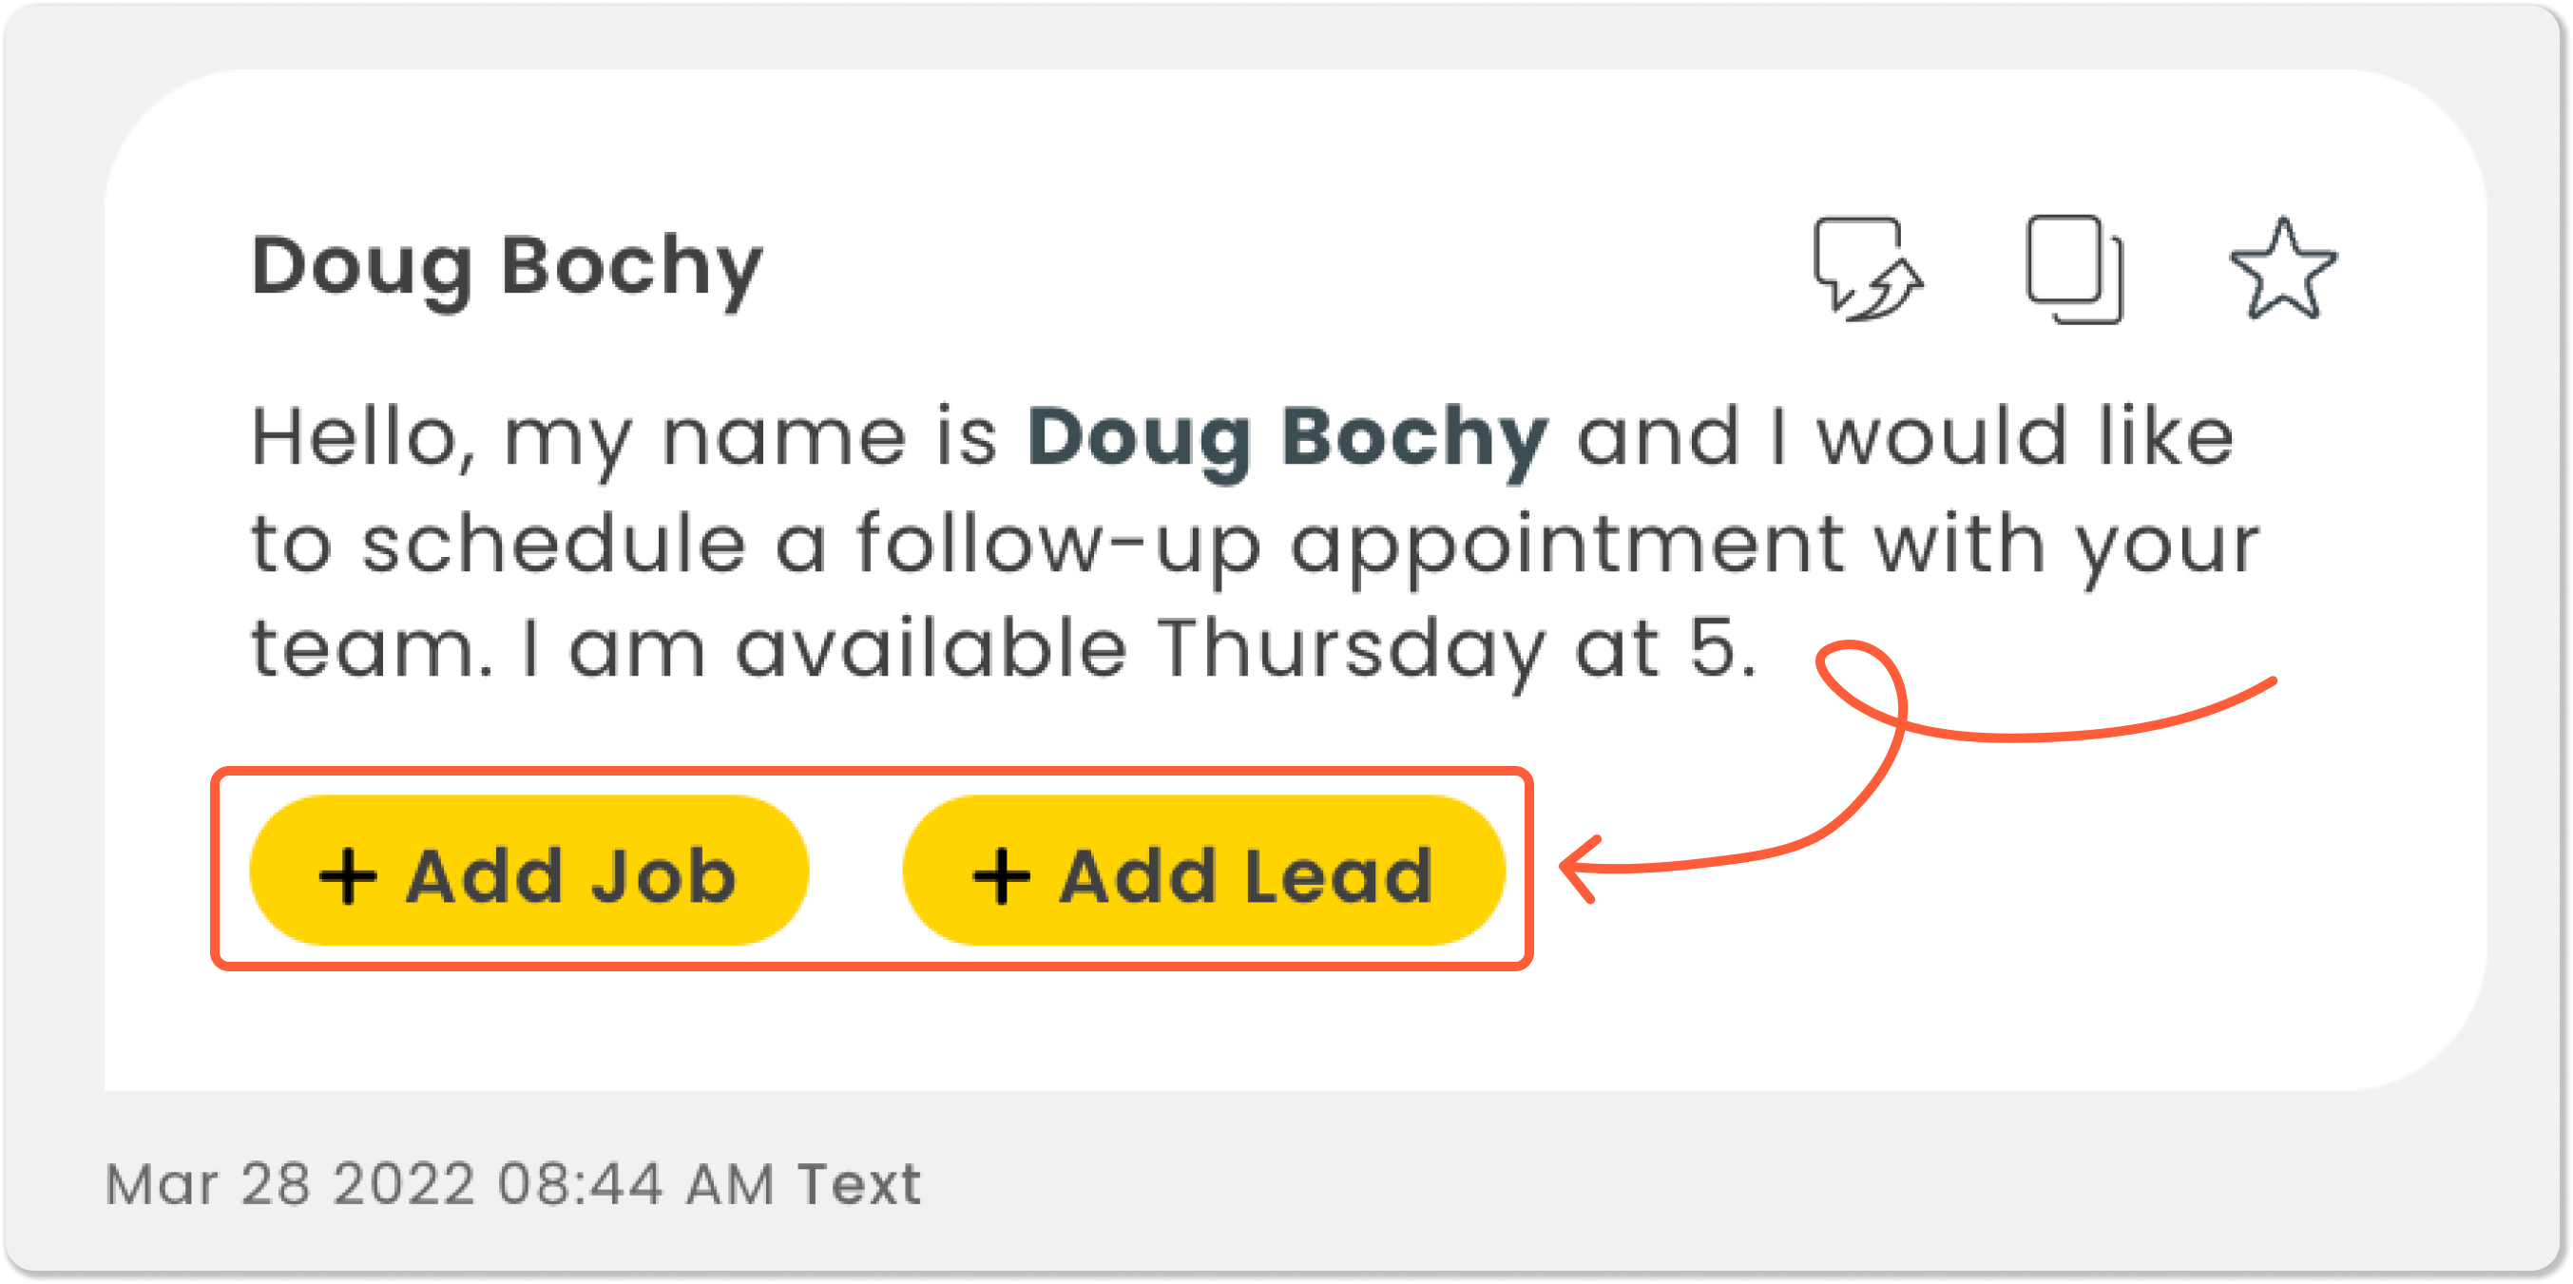Click the Add Job button
The height and width of the screenshot is (1284, 2573).
pos(528,870)
